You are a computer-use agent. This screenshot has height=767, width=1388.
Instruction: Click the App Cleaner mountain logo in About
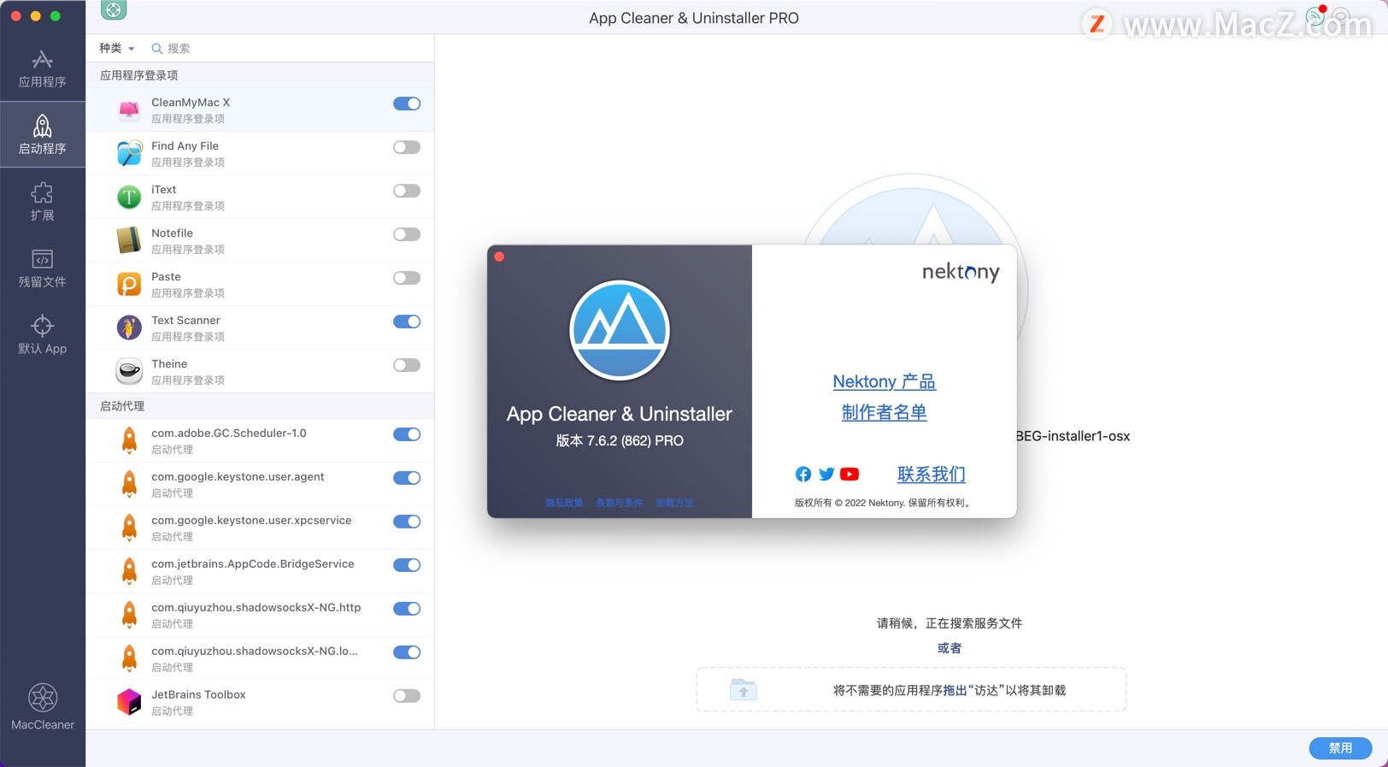[620, 330]
